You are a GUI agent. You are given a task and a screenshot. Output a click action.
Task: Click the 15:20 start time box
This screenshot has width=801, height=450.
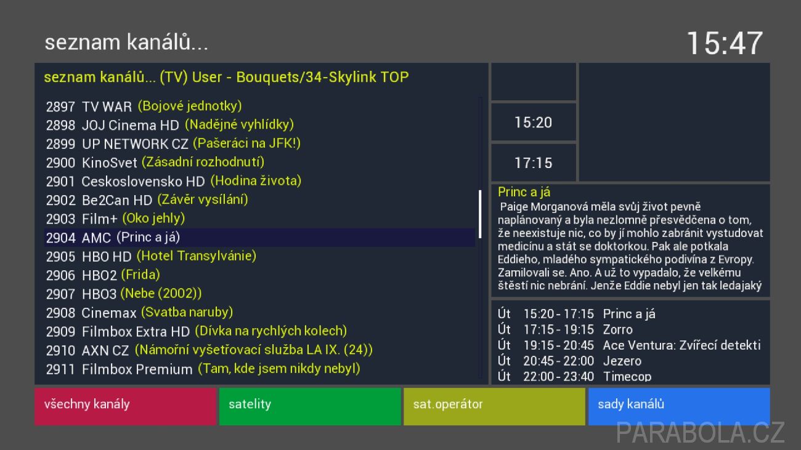coord(534,123)
